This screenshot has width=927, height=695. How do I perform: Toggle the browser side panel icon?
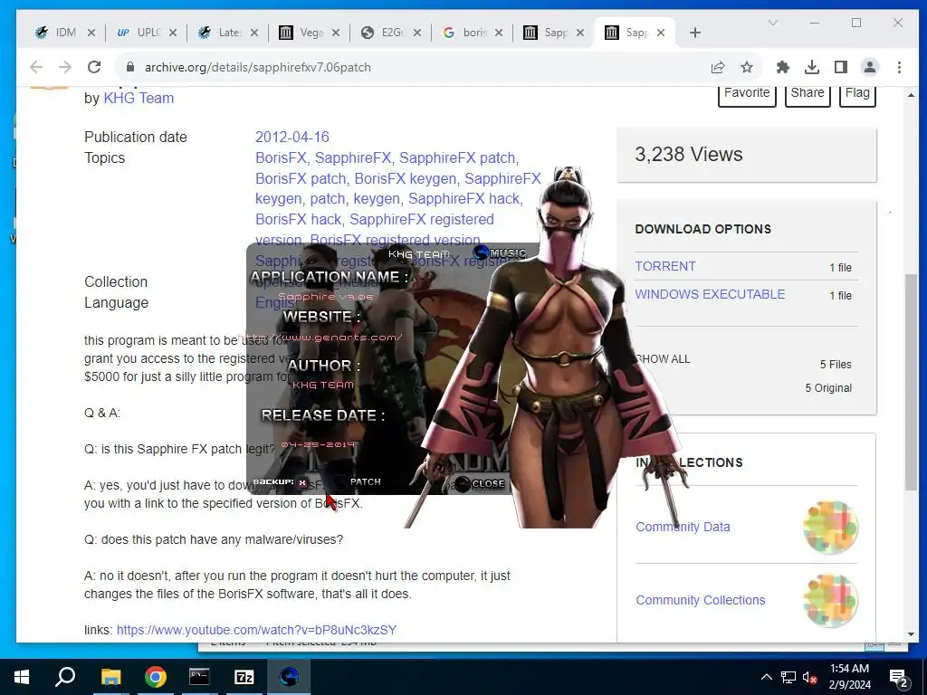pyautogui.click(x=841, y=67)
